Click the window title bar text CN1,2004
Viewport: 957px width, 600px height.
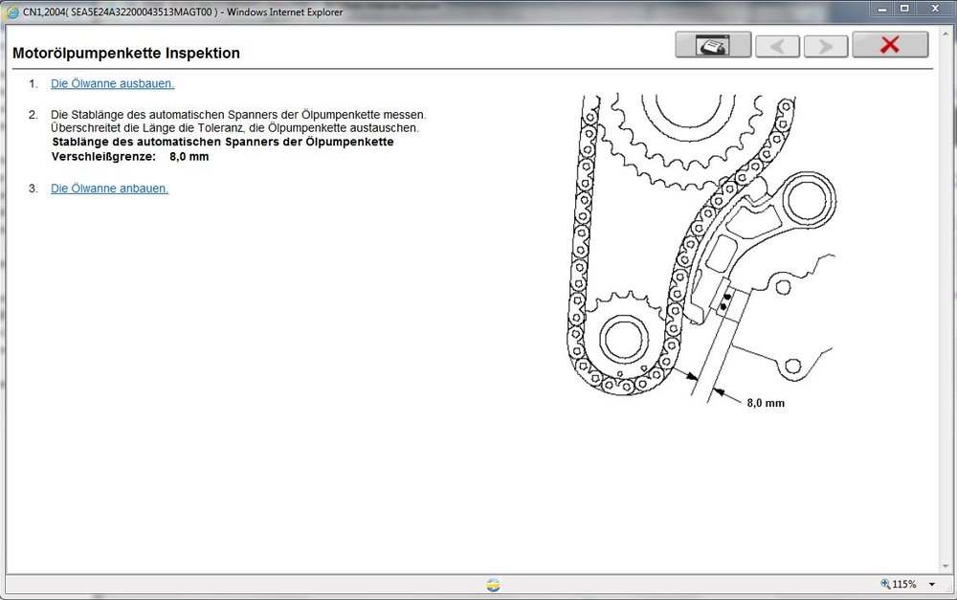[x=57, y=11]
